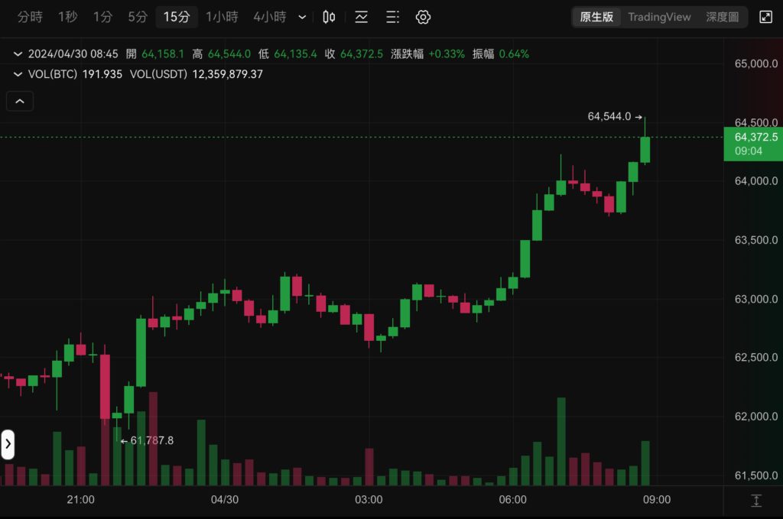Switch to the 深度圖 depth chart
The width and height of the screenshot is (783, 519).
point(722,17)
